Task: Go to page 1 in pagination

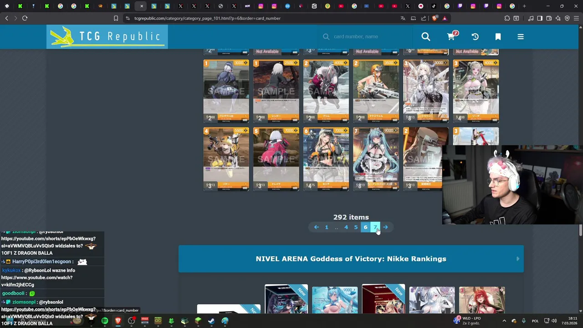Action: coord(326,227)
